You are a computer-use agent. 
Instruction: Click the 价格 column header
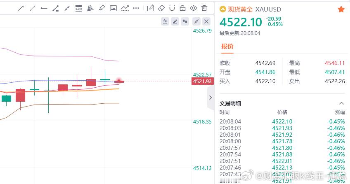282,112
